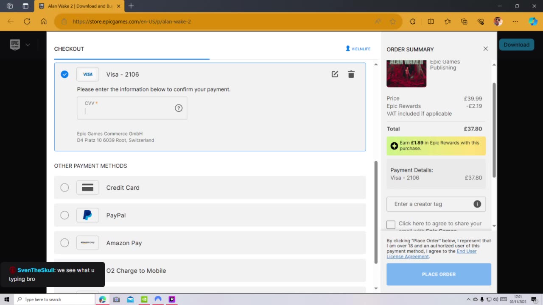Open Read aloud in address bar
The width and height of the screenshot is (543, 305).
[x=378, y=21]
